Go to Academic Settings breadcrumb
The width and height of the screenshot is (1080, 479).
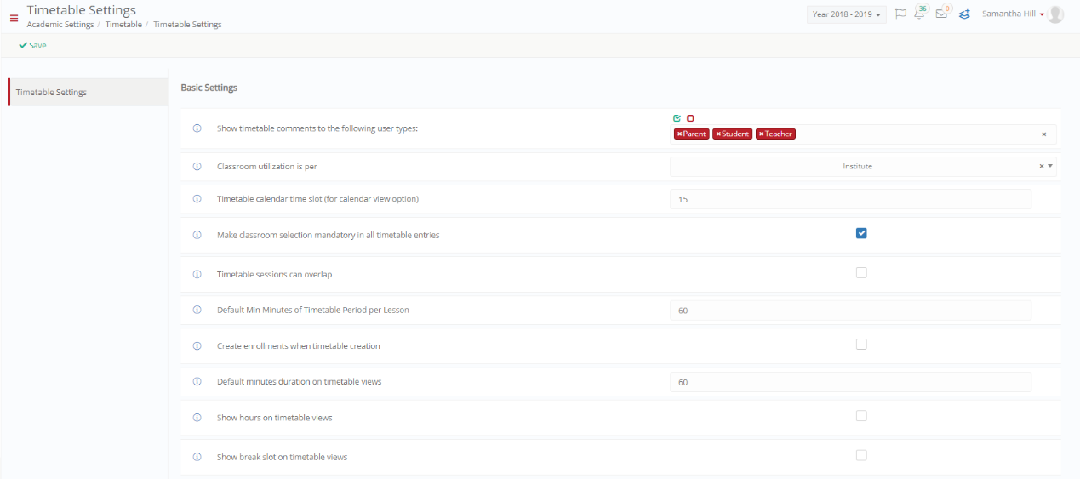[x=60, y=25]
